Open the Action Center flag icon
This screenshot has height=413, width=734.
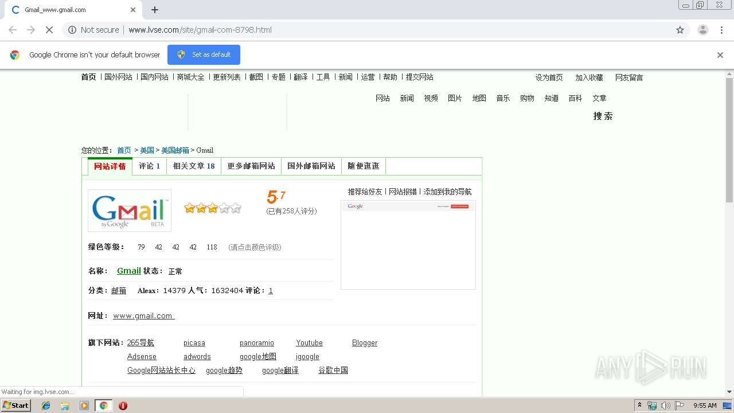tap(680, 406)
